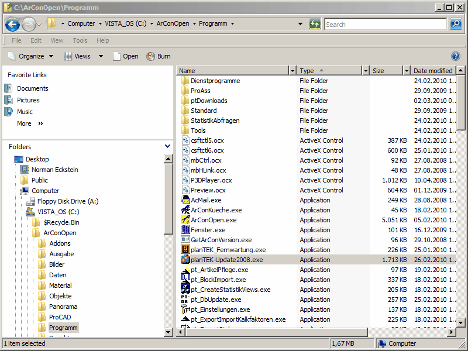Click the Help question mark icon
Viewport: 468px width, 351px height.
pos(456,56)
